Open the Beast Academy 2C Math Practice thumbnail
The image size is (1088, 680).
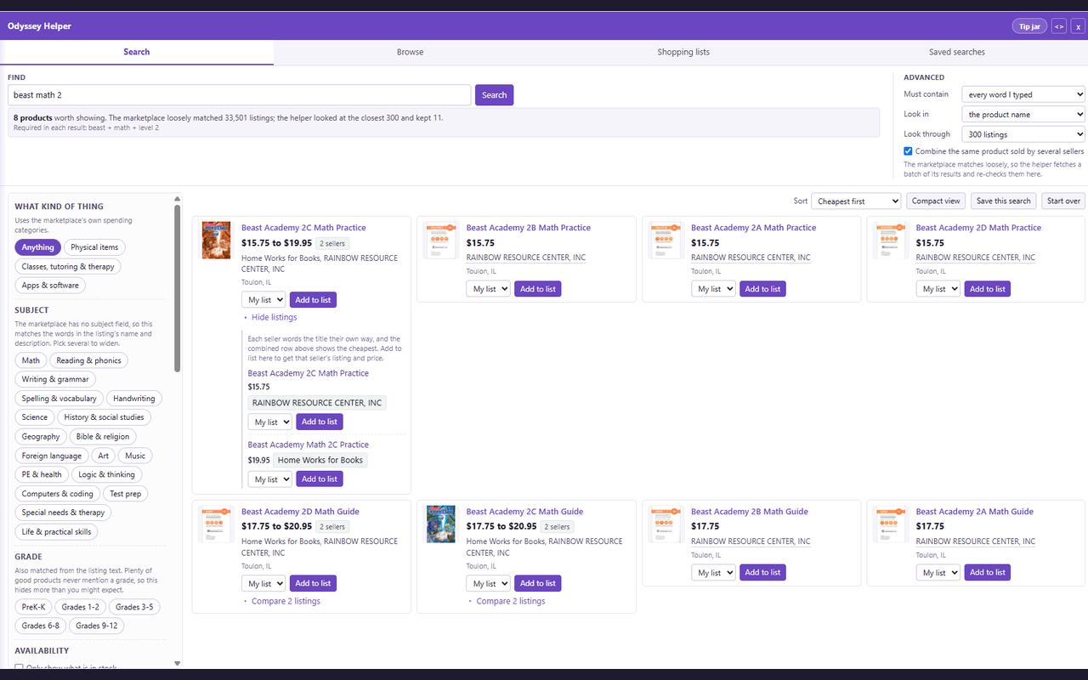[x=216, y=241]
